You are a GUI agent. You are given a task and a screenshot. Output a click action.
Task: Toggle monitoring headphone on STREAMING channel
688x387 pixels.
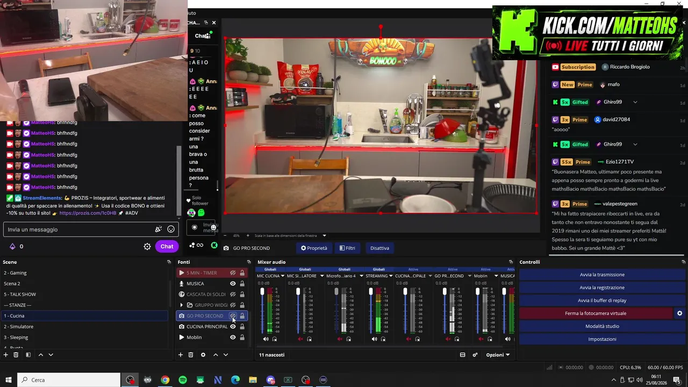coord(383,339)
